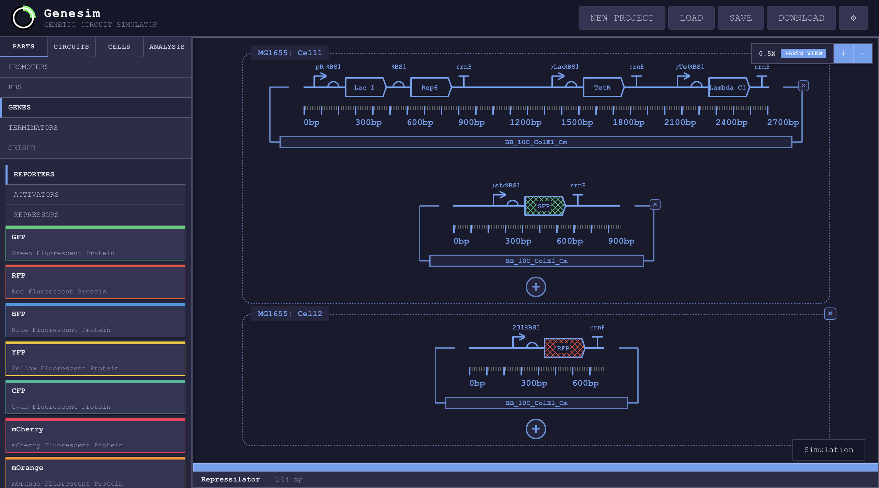Select the RFP red fluorescent swatch
The height and width of the screenshot is (488, 879).
coord(95,282)
